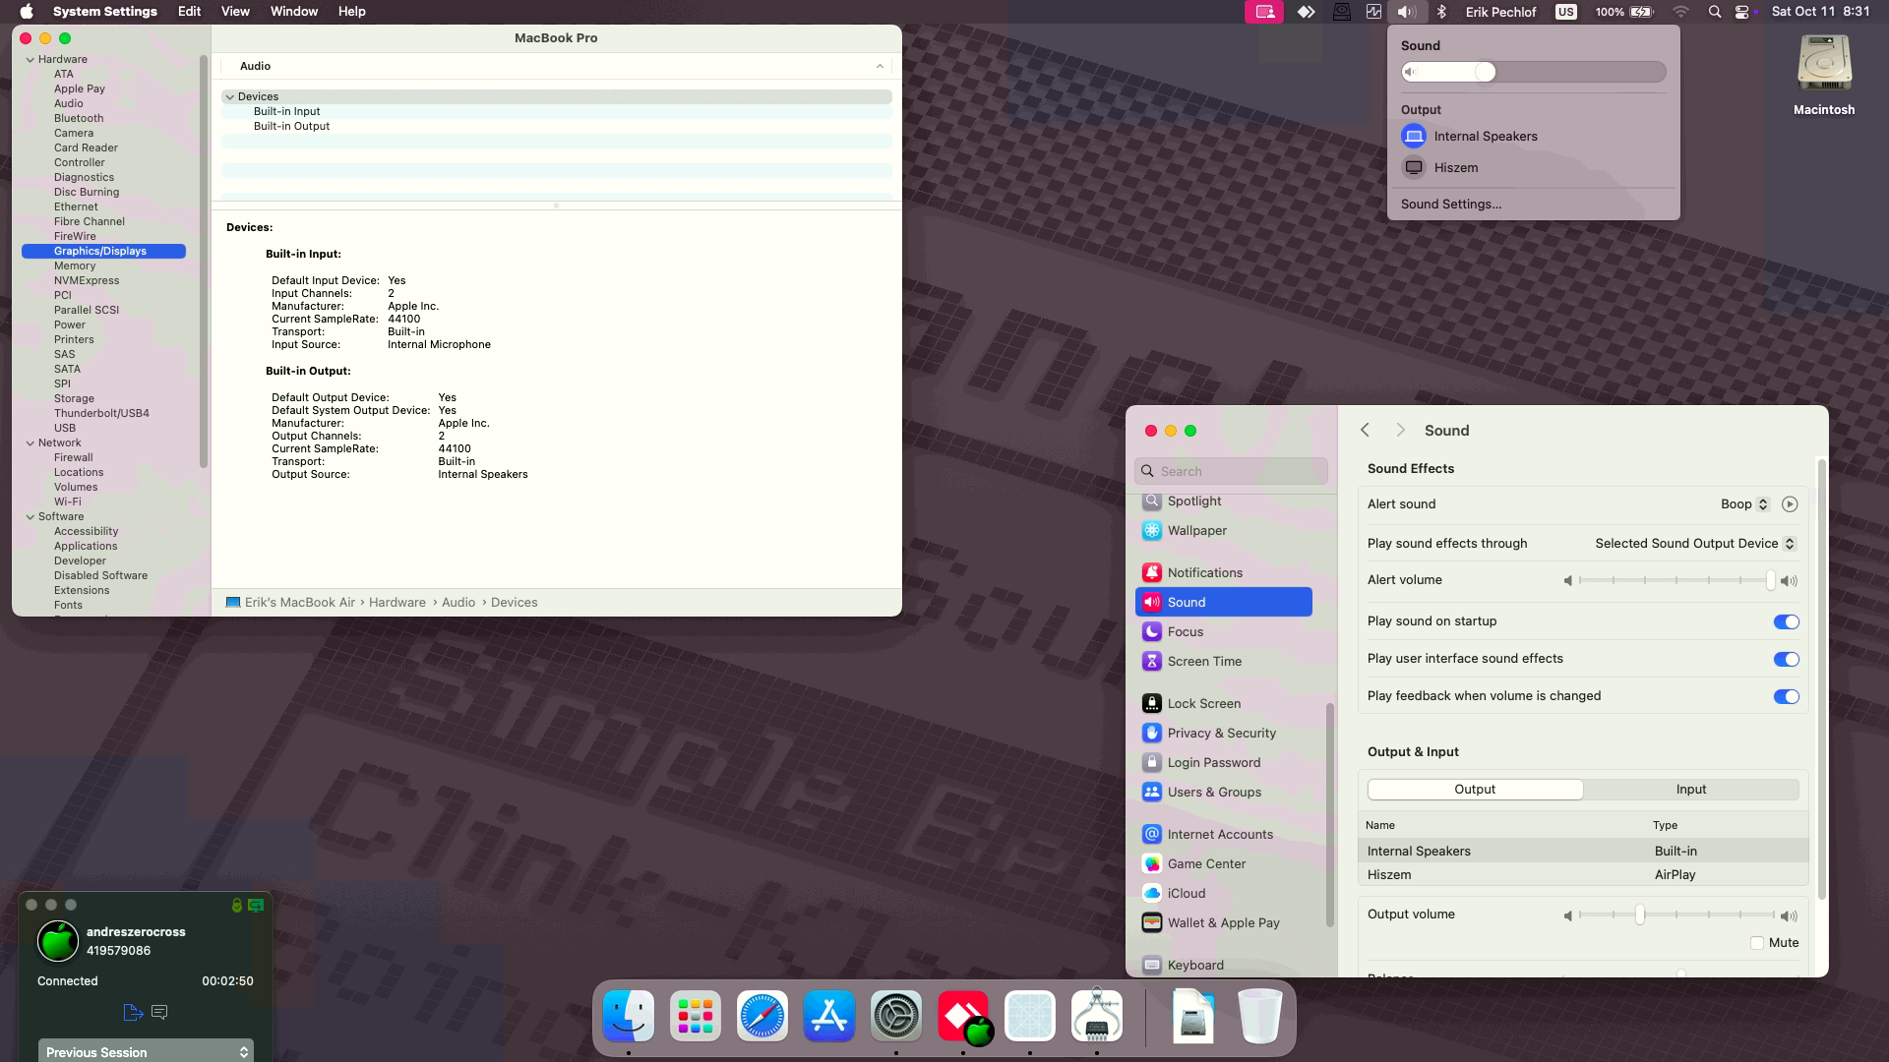This screenshot has width=1889, height=1062.
Task: Go back in System Settings
Action: tap(1365, 431)
